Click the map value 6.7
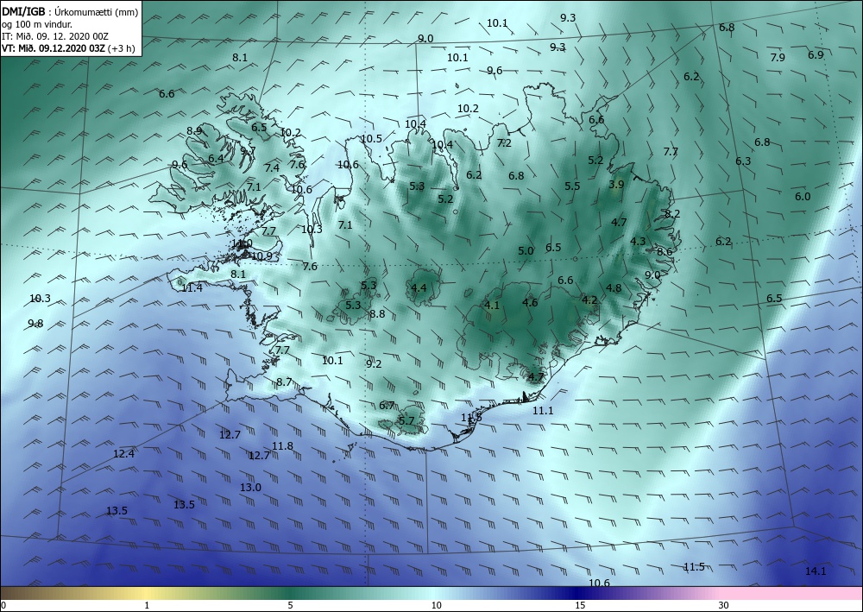Image resolution: width=863 pixels, height=612 pixels. coord(387,406)
